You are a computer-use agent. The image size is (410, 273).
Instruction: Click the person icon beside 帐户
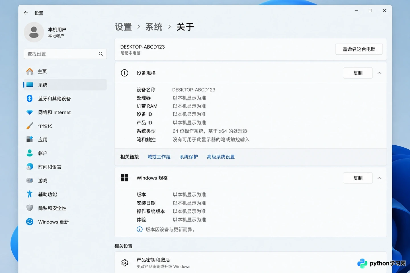30,153
